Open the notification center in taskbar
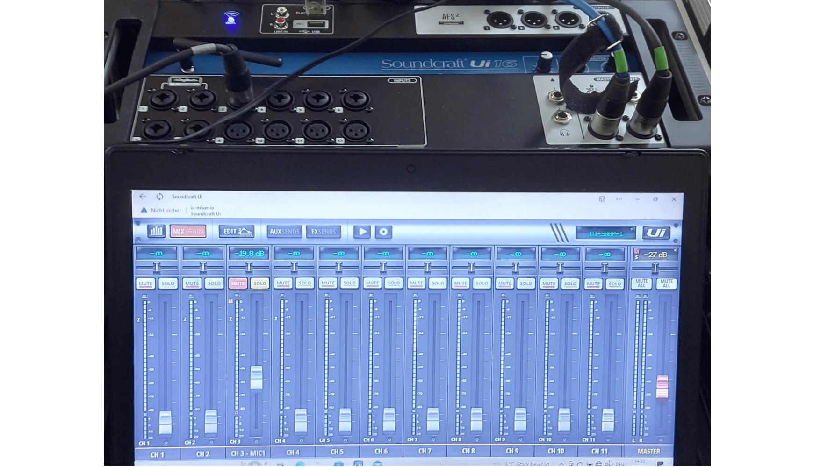 point(660,463)
